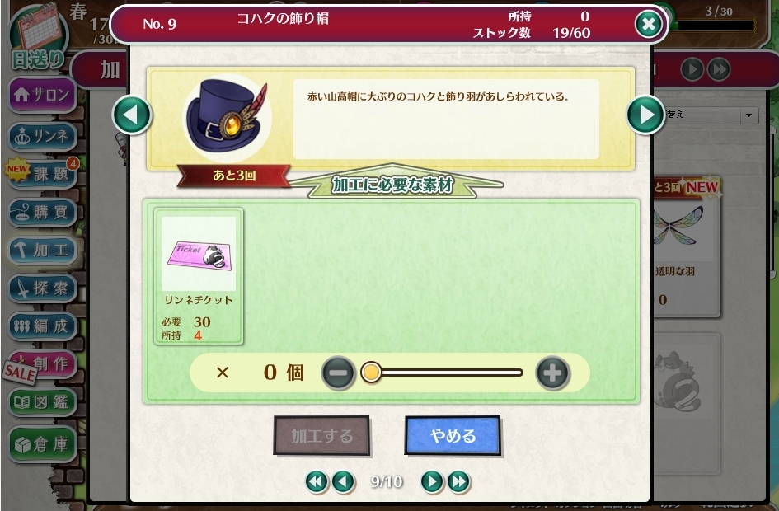Select the 加工 hammer sidebar button

pyautogui.click(x=42, y=250)
